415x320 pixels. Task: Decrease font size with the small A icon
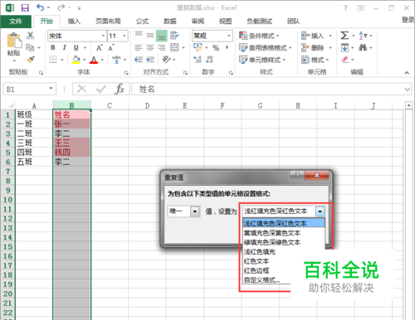(x=111, y=47)
